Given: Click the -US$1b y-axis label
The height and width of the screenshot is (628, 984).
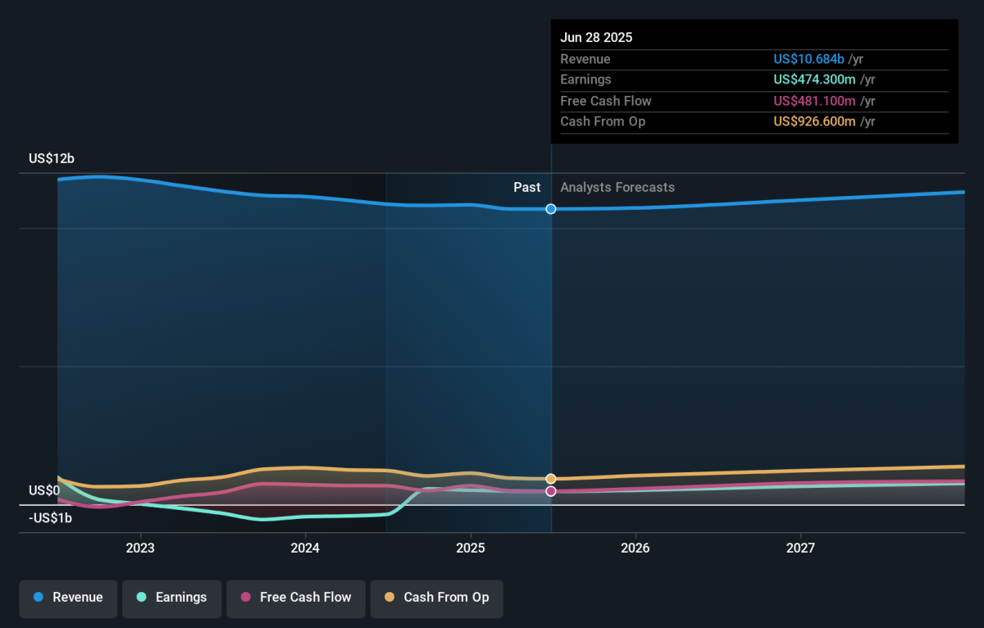Looking at the screenshot, I should click(x=49, y=518).
